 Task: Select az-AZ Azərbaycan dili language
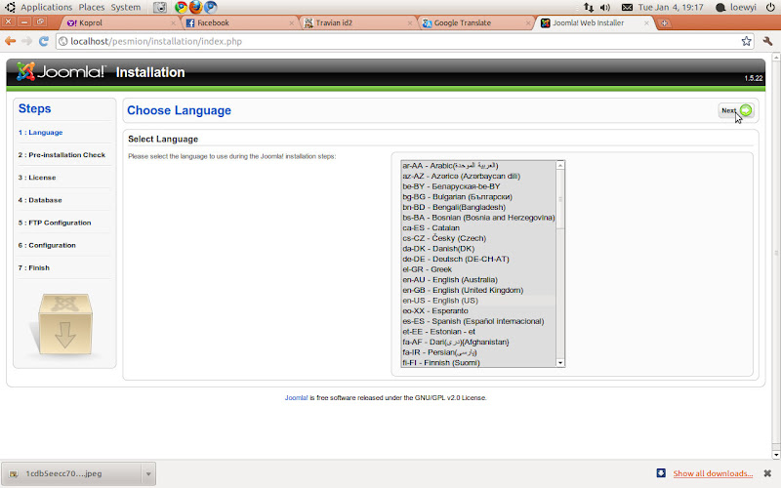(x=478, y=176)
